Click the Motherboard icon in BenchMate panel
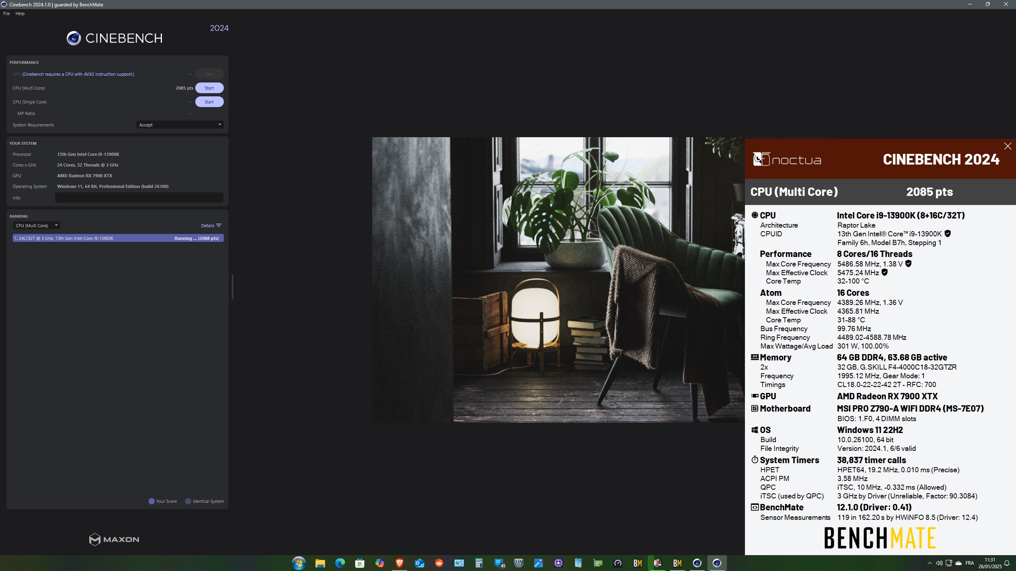The image size is (1016, 571). (x=754, y=408)
